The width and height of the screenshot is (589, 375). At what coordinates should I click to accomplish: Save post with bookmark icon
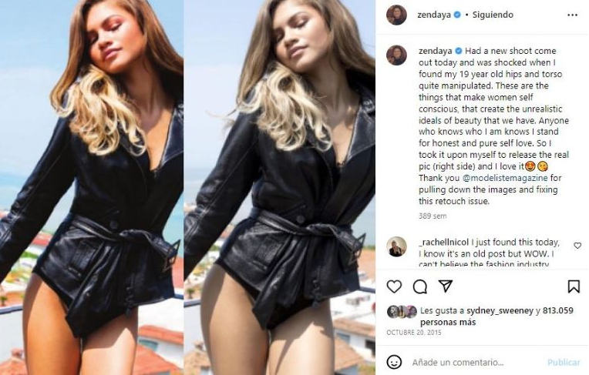(574, 286)
